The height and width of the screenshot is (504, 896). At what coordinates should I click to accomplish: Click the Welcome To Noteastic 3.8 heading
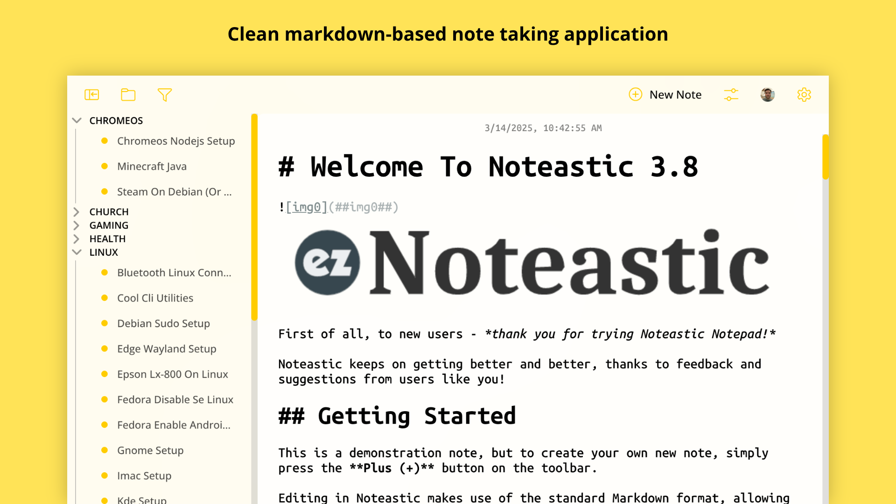coord(488,167)
